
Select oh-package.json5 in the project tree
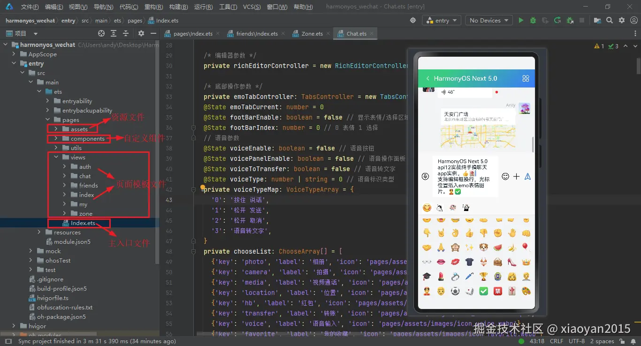click(x=61, y=317)
